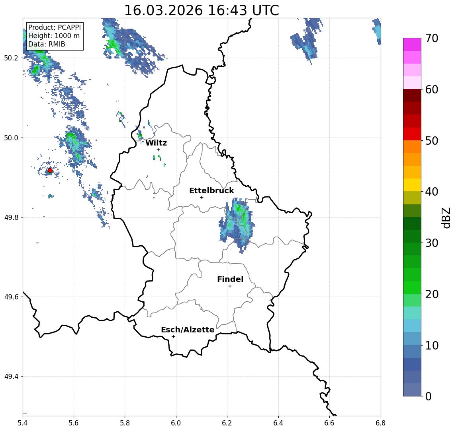The image size is (456, 431).
Task: Click the cross marker below Findel
Action: [230, 286]
